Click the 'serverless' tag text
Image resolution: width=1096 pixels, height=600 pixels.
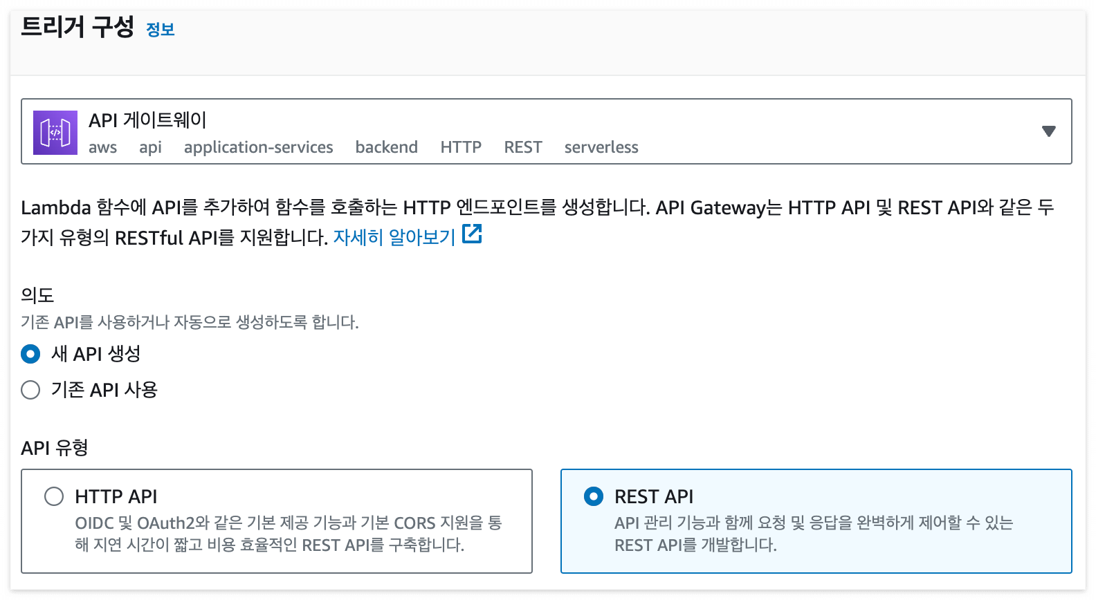(x=601, y=147)
